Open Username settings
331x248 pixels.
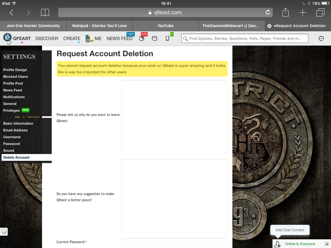point(12,137)
